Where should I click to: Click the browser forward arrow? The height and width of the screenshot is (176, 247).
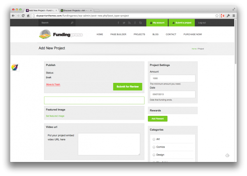[x=18, y=16]
